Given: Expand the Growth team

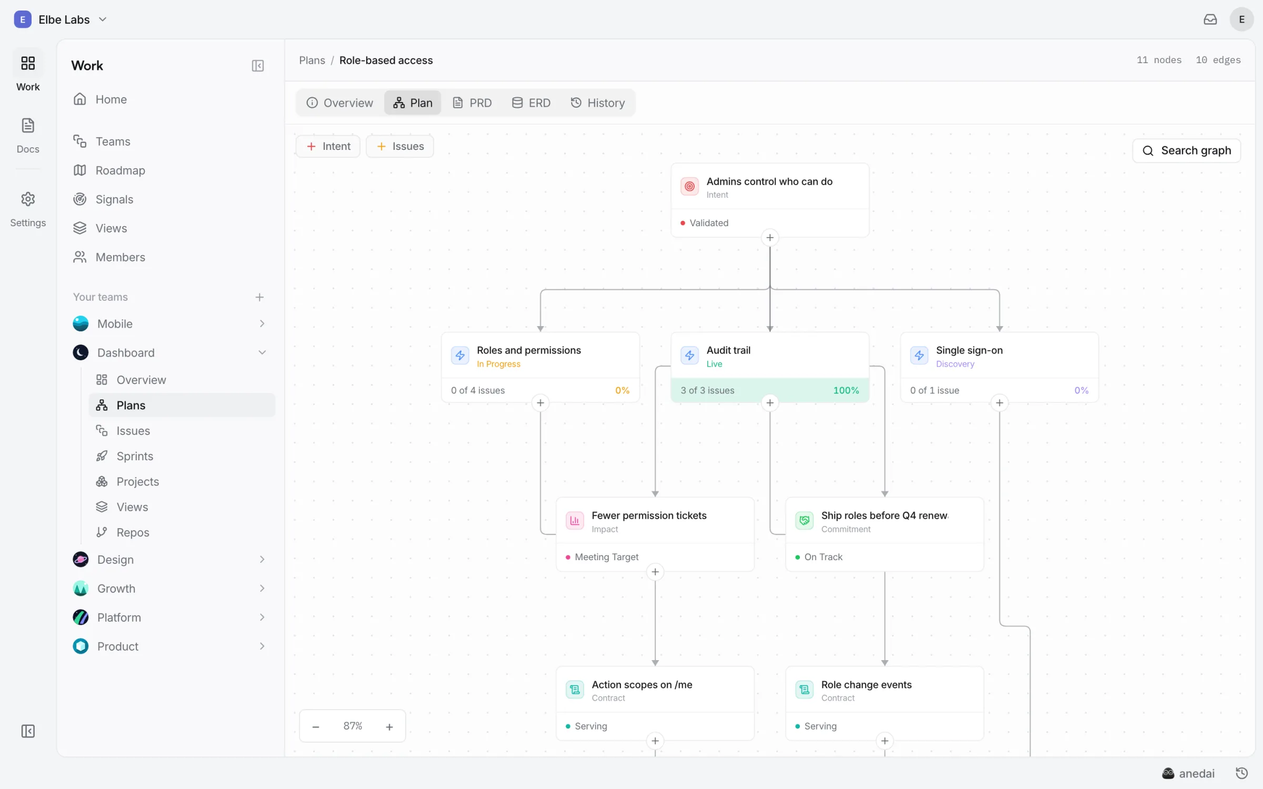Looking at the screenshot, I should 262,588.
